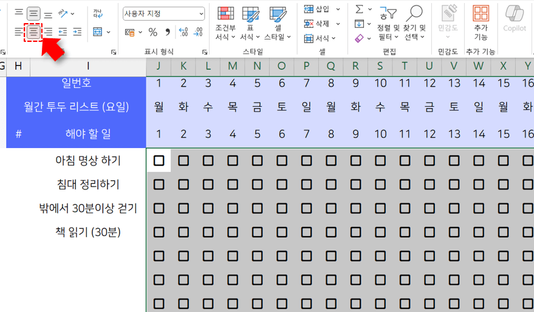The width and height of the screenshot is (534, 312).
Task: Check day 2 box for 침대 정리하기
Action: click(x=183, y=185)
